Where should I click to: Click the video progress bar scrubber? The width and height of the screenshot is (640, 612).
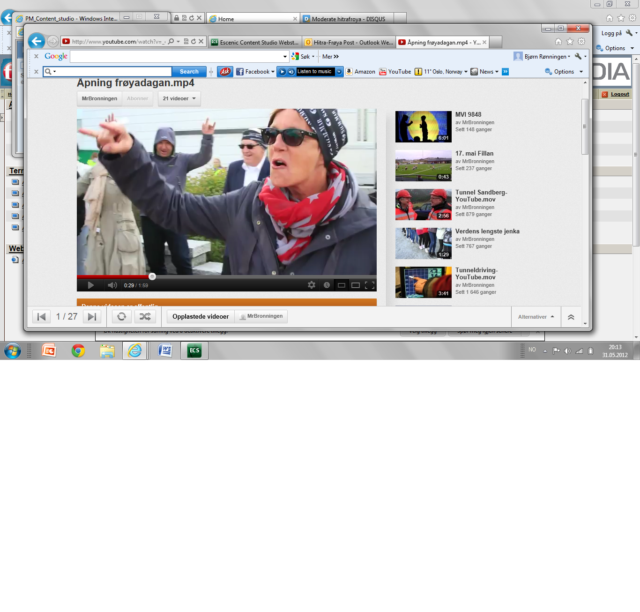tap(152, 276)
